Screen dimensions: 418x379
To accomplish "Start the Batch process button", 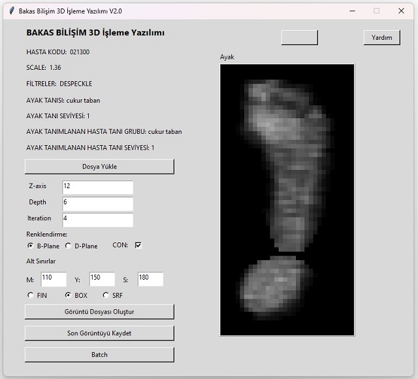I will (x=99, y=355).
